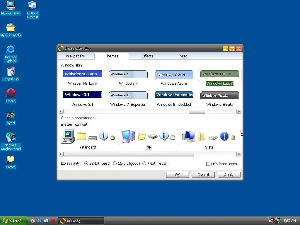The height and width of the screenshot is (225, 300).
Task: Click the Apply button
Action: (229, 175)
